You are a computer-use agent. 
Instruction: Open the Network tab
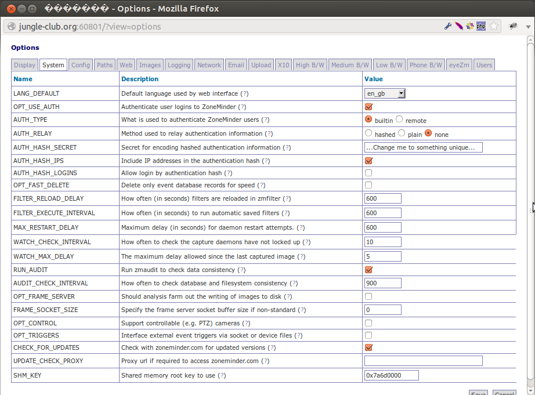click(x=209, y=65)
